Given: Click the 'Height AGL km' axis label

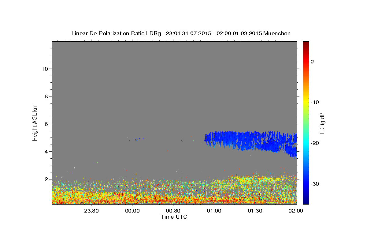Looking at the screenshot, I should [35, 123].
